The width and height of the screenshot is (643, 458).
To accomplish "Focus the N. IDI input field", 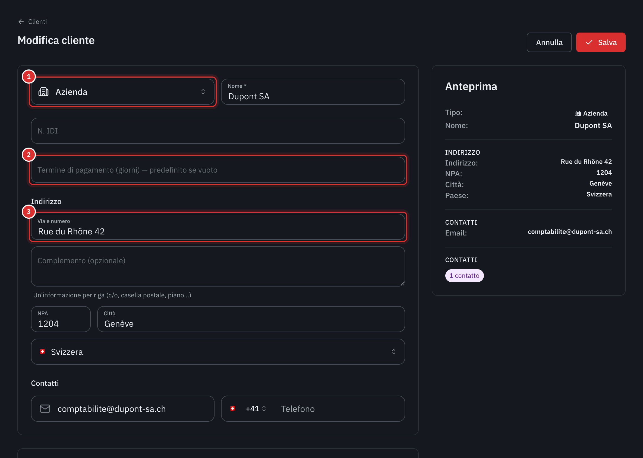I will tap(218, 131).
